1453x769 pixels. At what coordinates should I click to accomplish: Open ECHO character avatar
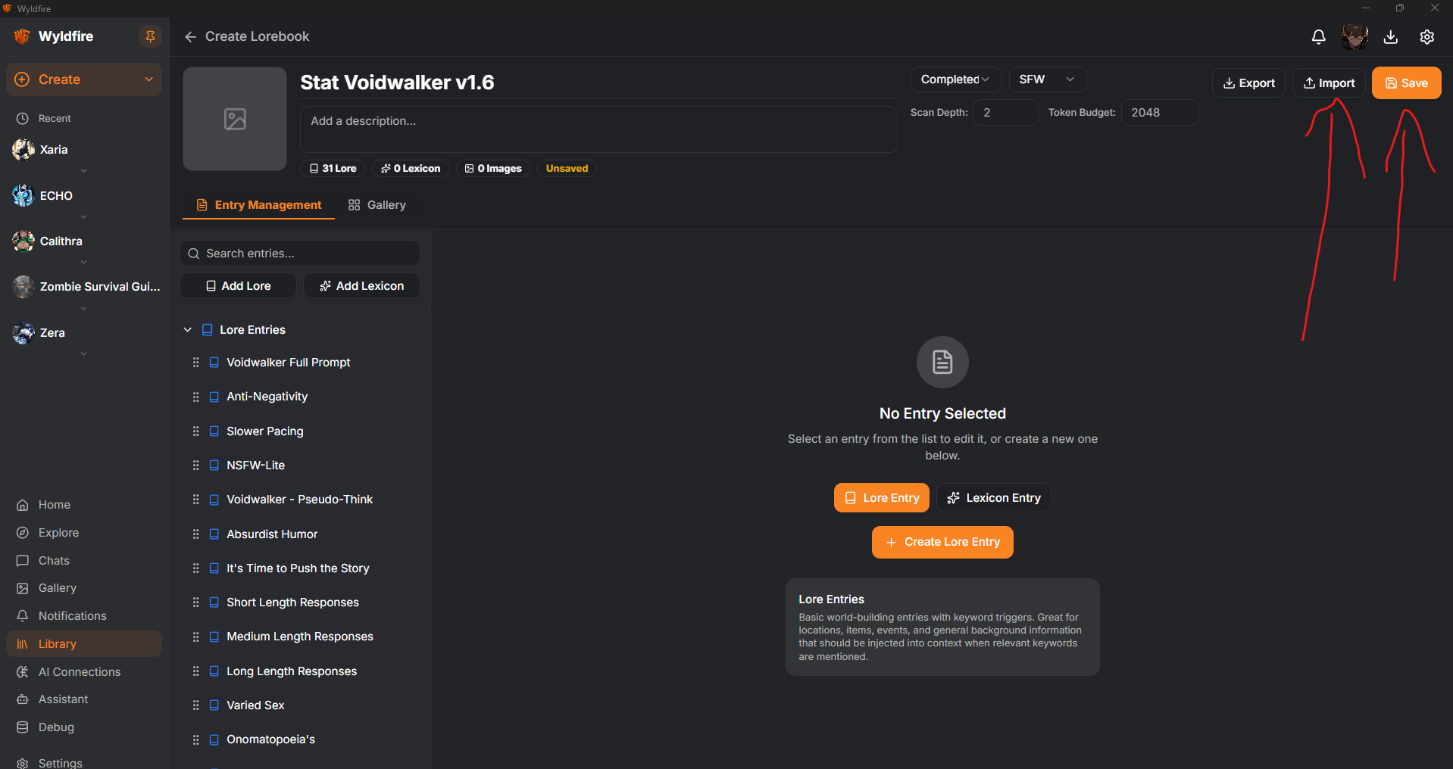23,195
